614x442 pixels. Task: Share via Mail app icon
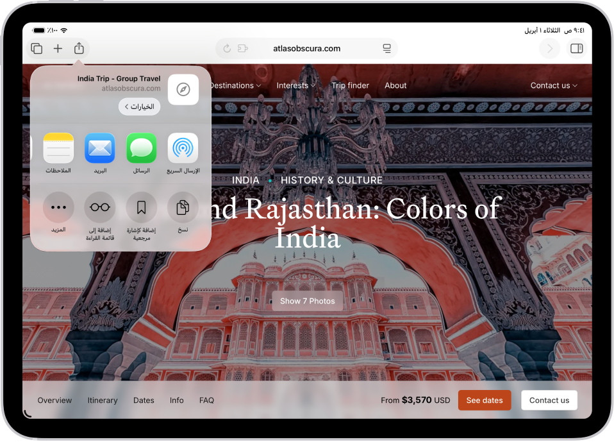100,148
